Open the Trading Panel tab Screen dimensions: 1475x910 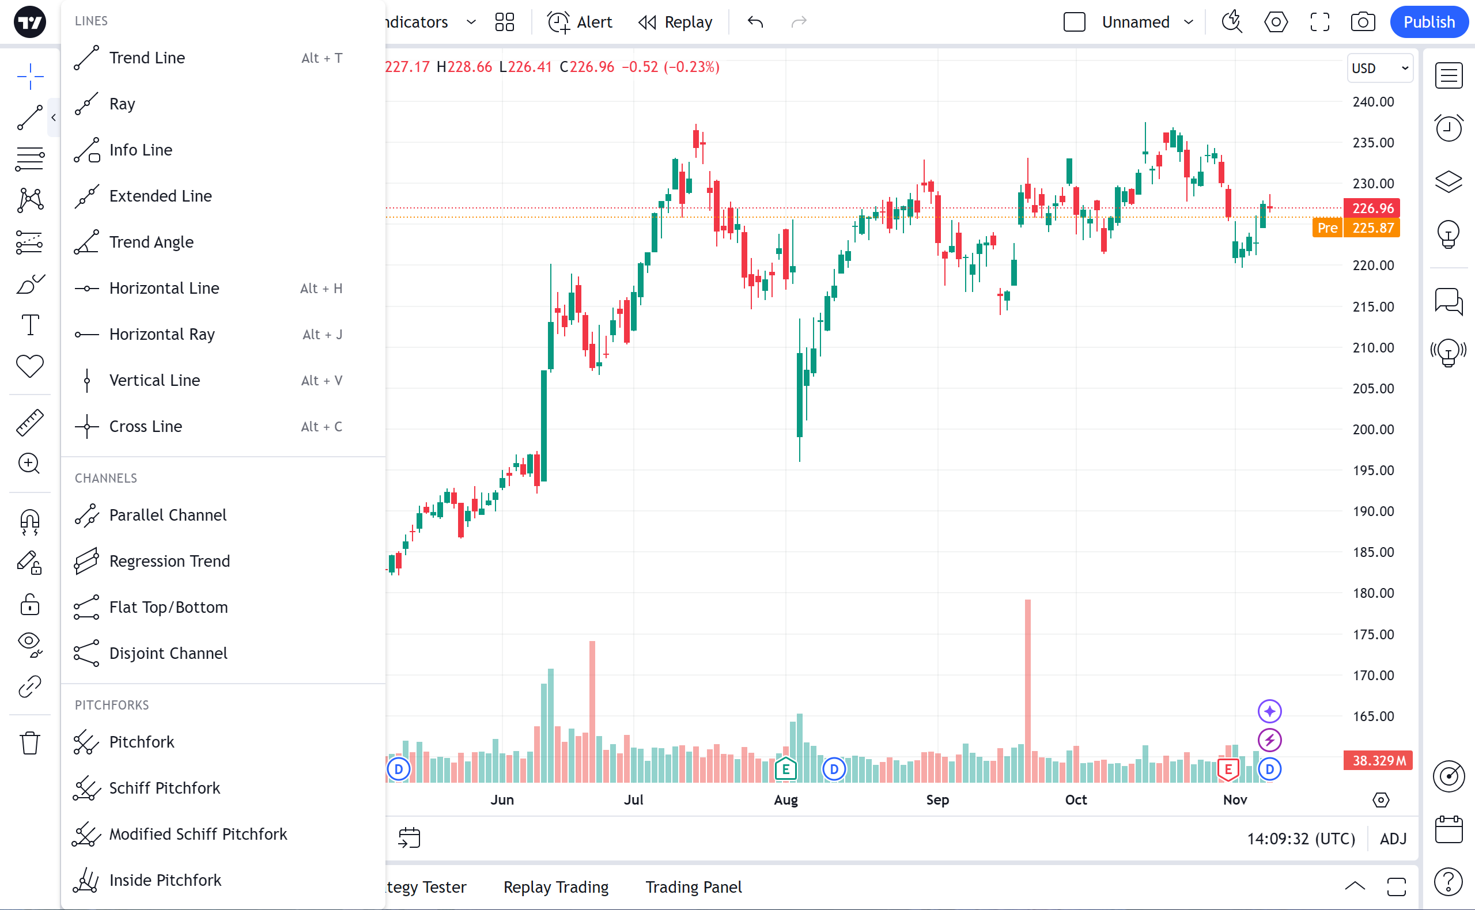point(693,886)
